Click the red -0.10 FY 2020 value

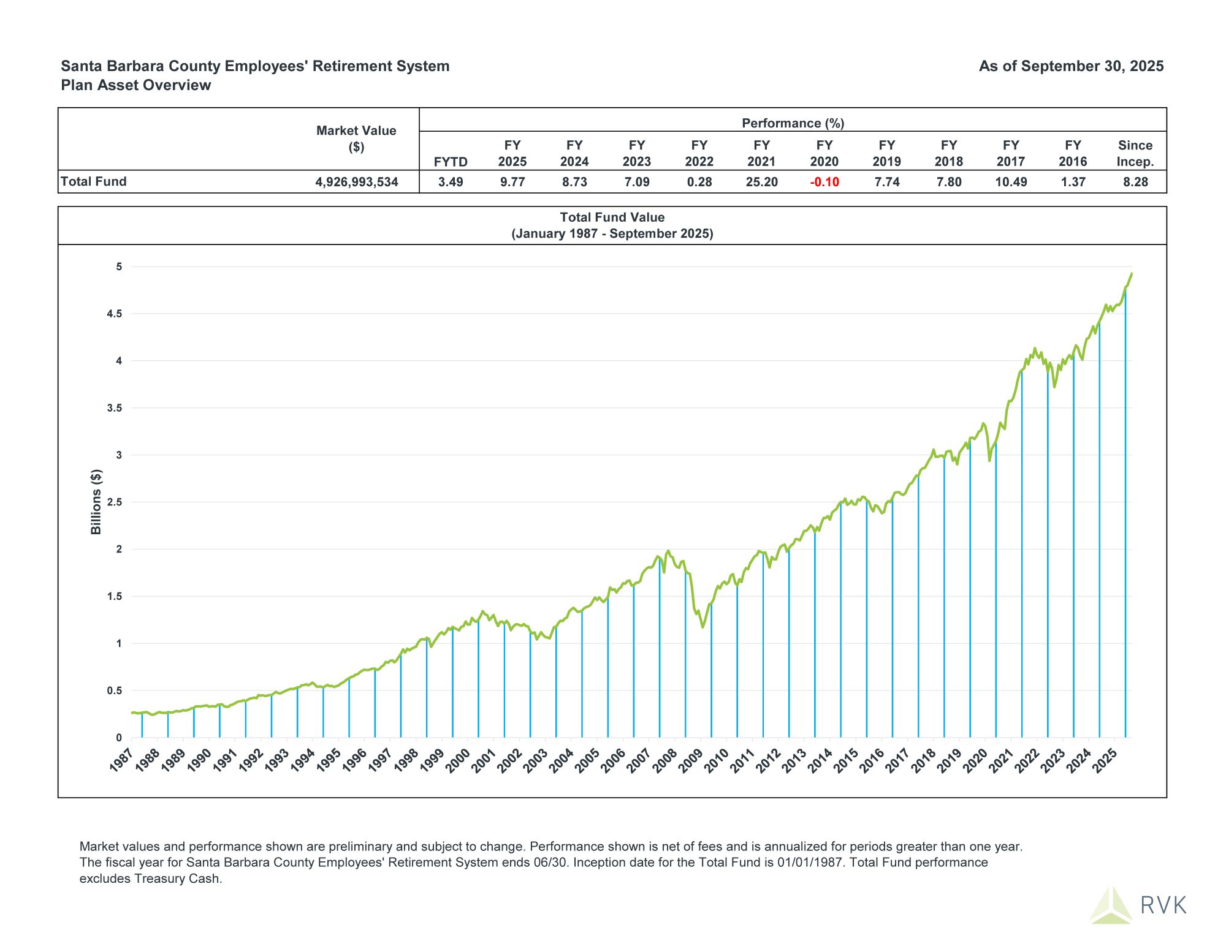pos(824,182)
